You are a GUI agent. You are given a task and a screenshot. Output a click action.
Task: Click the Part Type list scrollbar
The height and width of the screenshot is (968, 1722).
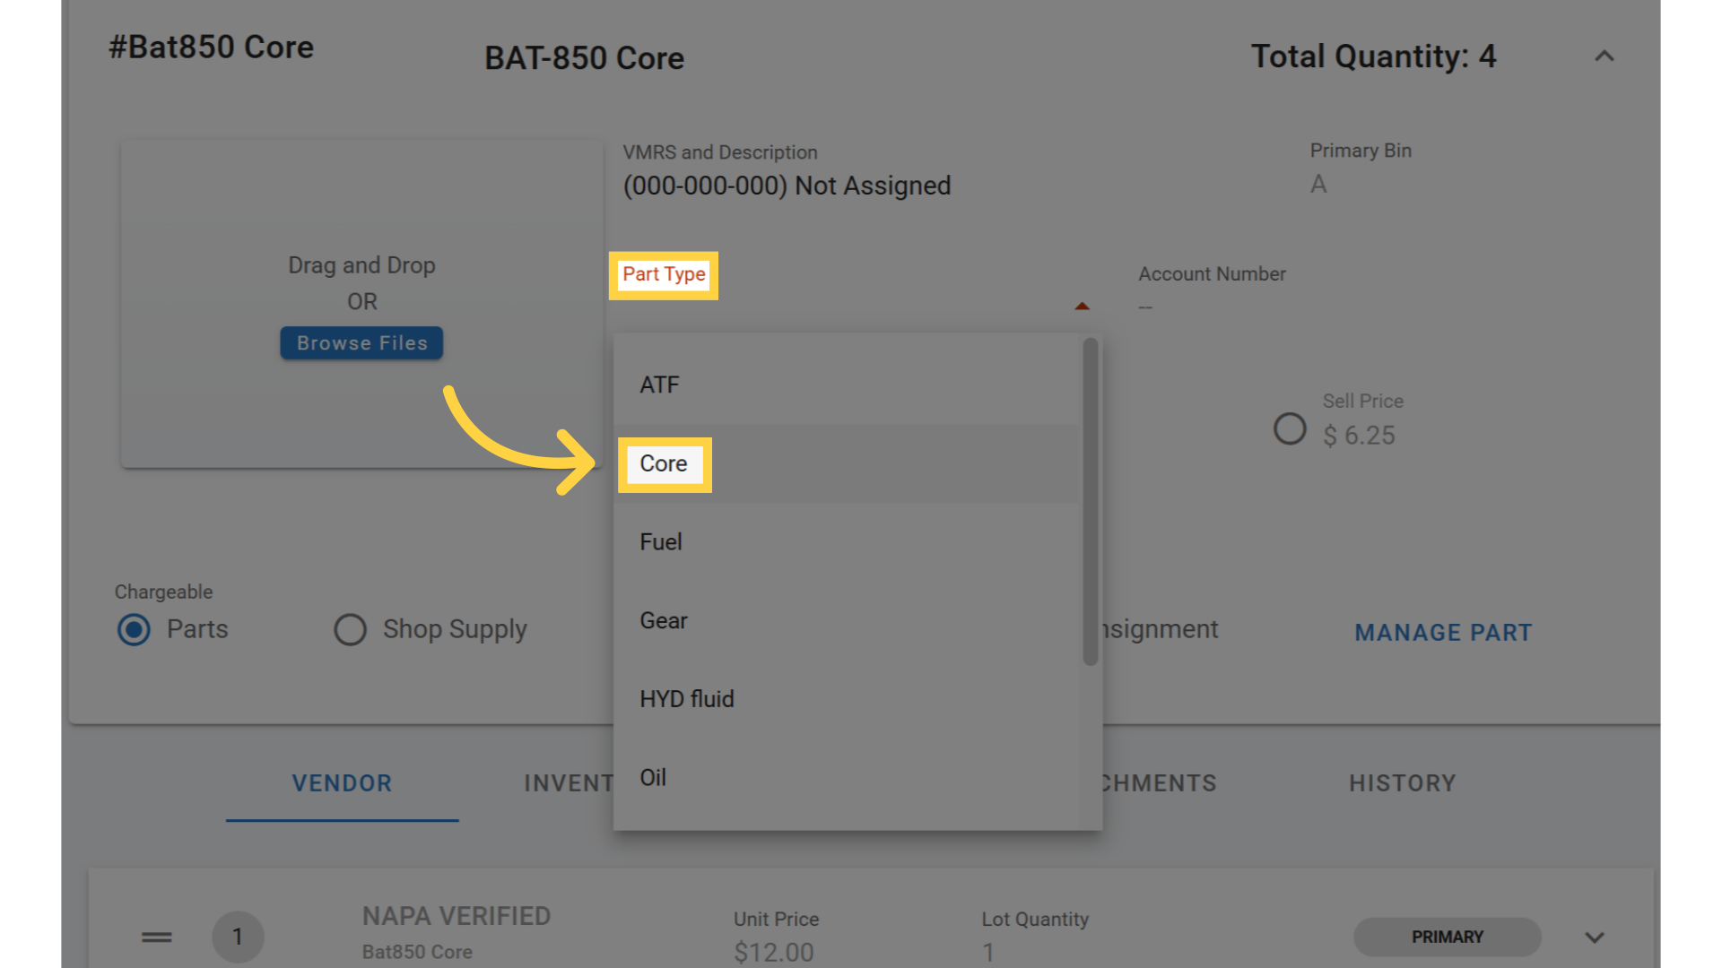point(1090,502)
